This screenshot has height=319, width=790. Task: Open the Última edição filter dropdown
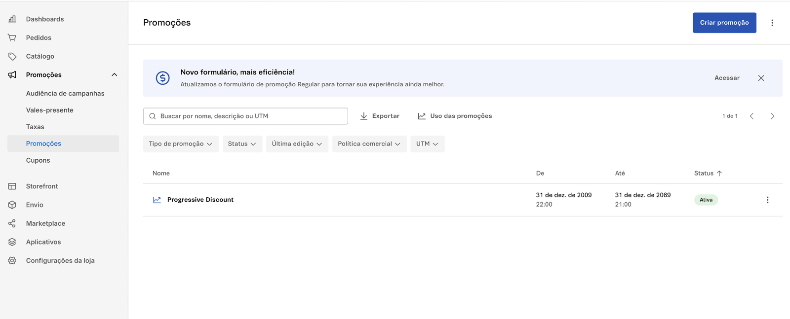click(x=297, y=144)
